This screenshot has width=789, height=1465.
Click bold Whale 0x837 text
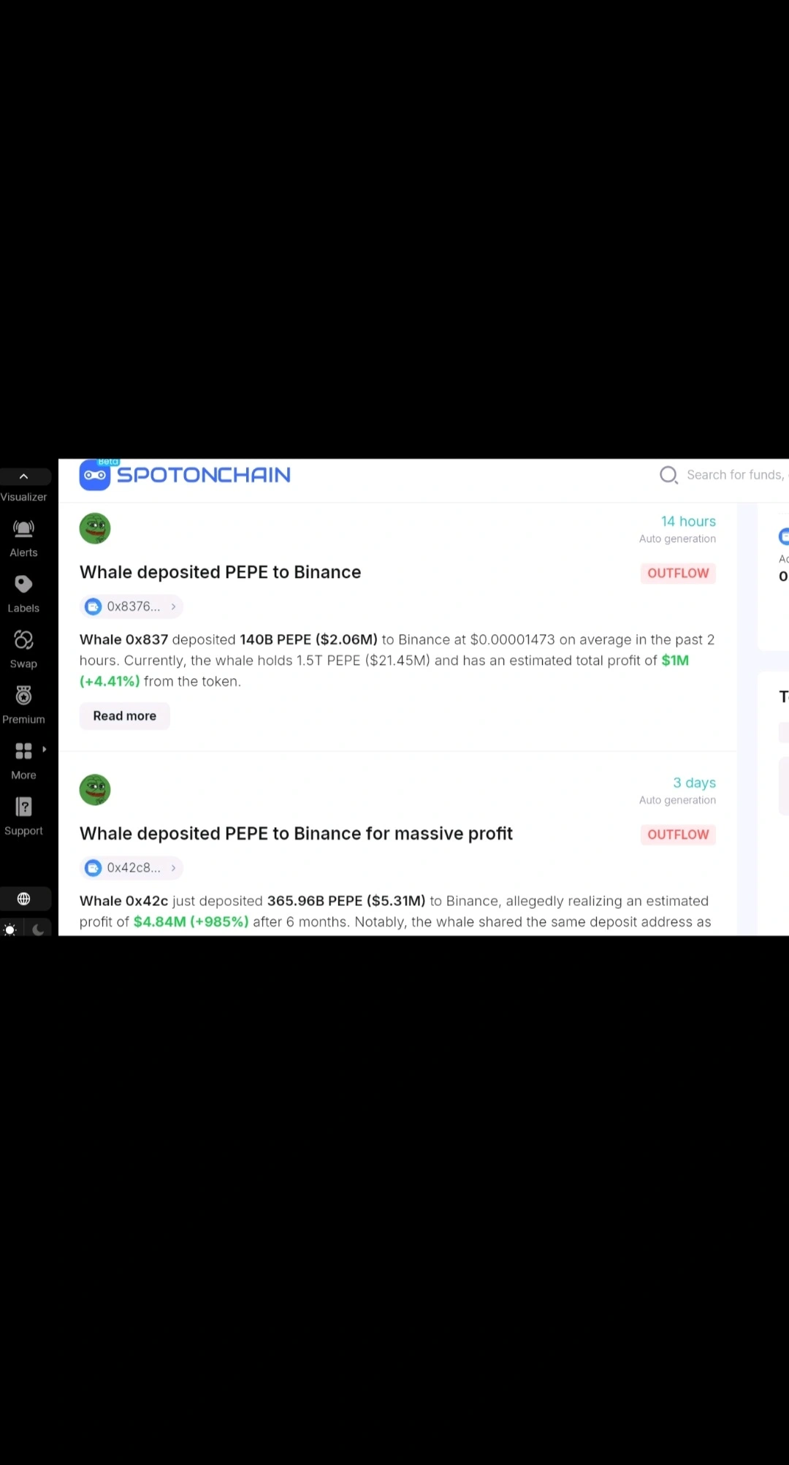124,640
